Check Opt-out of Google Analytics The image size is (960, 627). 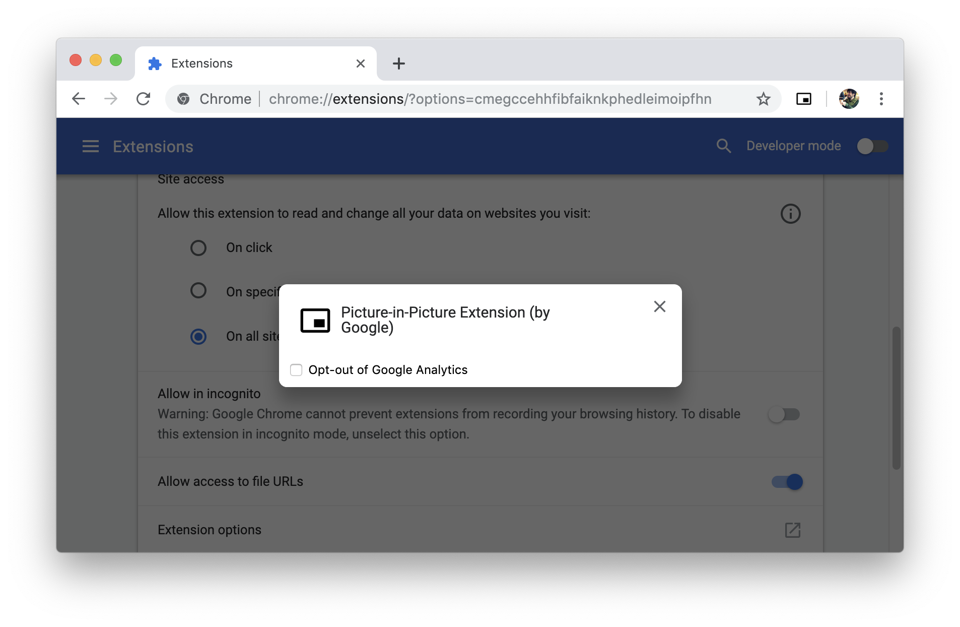click(296, 370)
